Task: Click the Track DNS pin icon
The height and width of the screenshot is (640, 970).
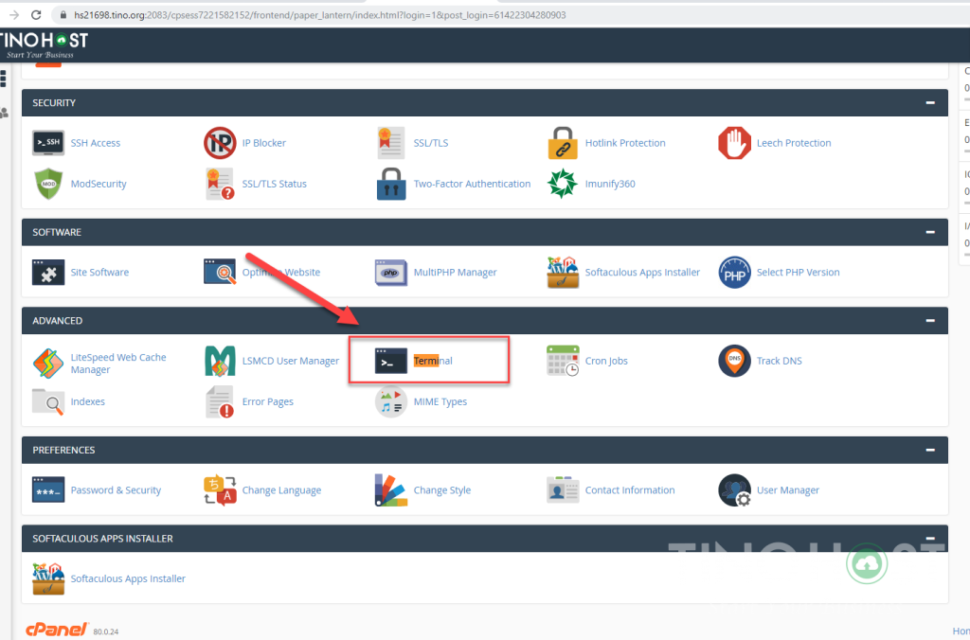Action: pos(734,361)
